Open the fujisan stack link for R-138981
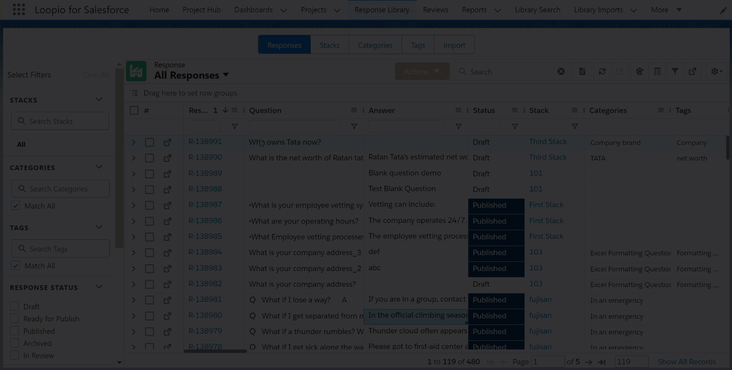Viewport: 732px width, 370px height. (x=540, y=299)
